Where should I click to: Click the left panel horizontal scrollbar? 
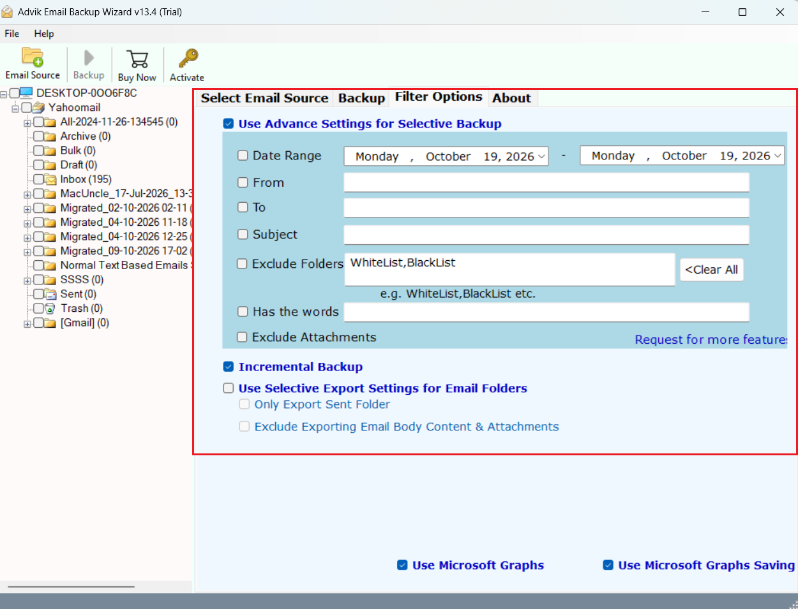(x=71, y=587)
